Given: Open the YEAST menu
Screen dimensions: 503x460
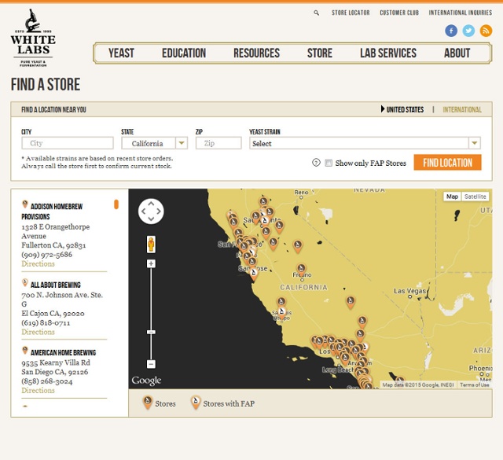Looking at the screenshot, I should tap(121, 53).
